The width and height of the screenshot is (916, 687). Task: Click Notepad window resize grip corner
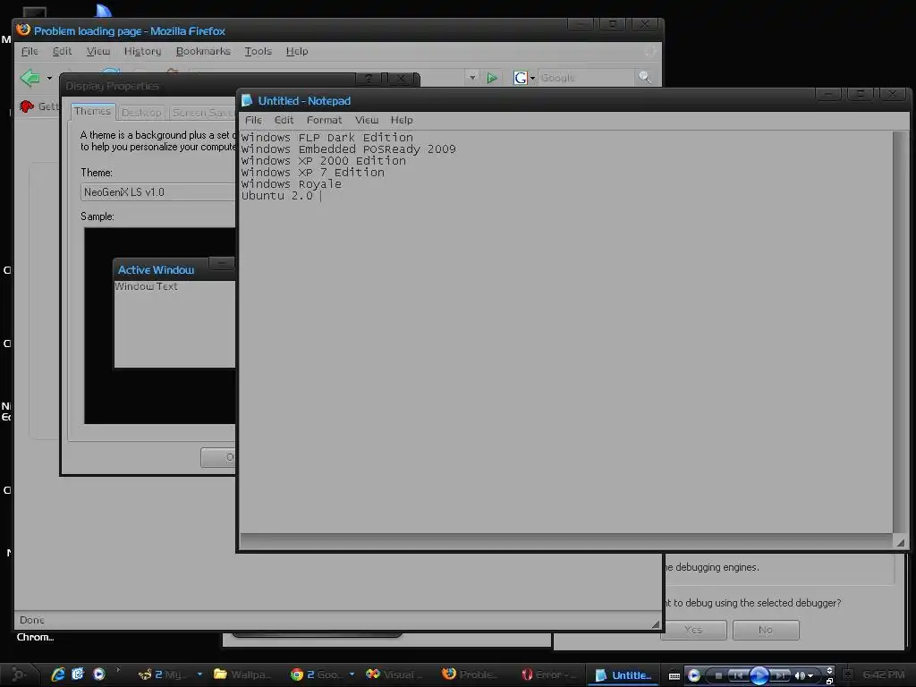900,543
